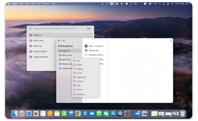
Task: Click the Bluetooth menu bar icon
Action: tap(131, 4)
